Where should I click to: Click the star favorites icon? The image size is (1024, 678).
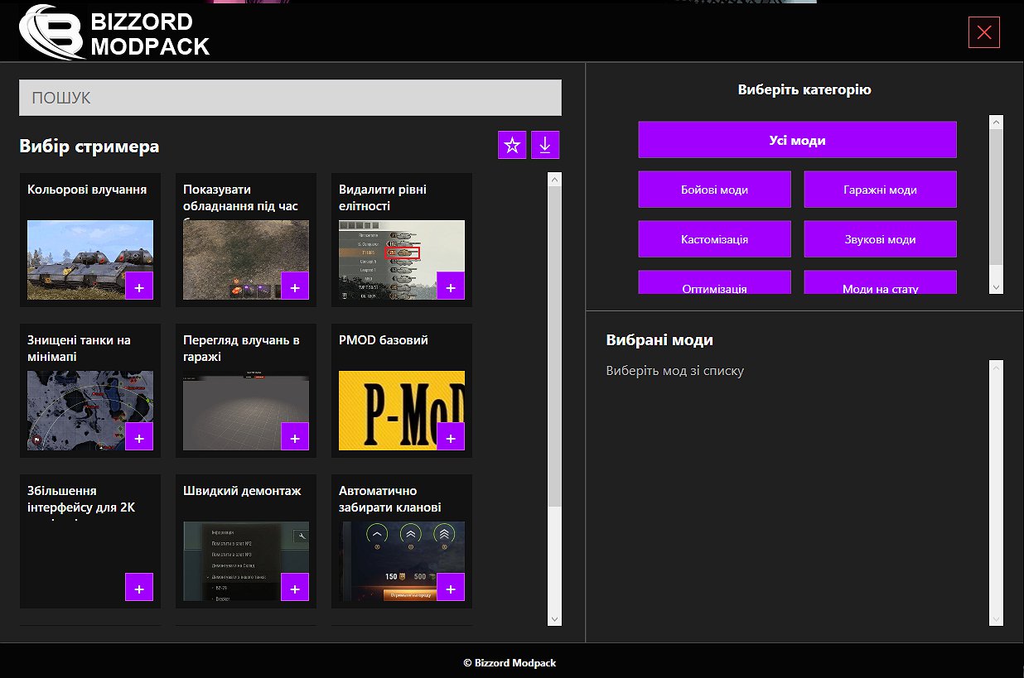512,145
